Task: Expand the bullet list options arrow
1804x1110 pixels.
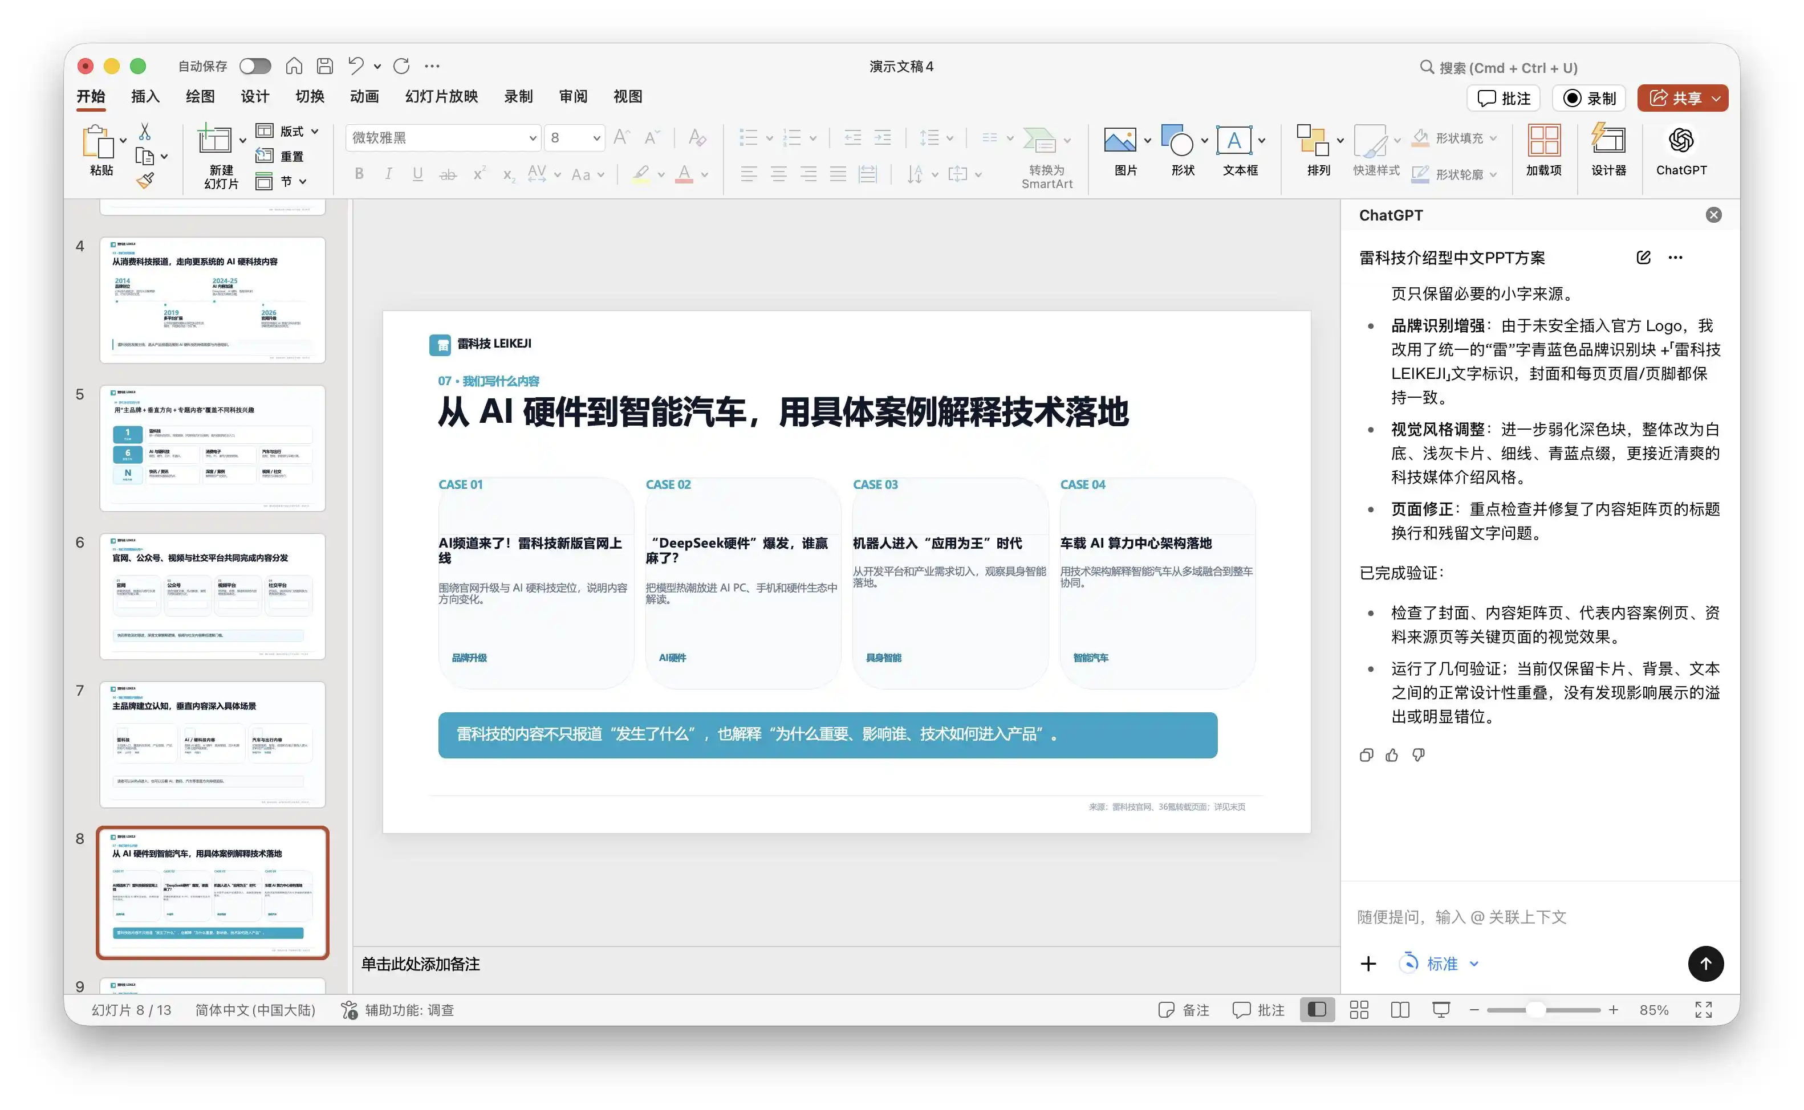Action: 769,138
